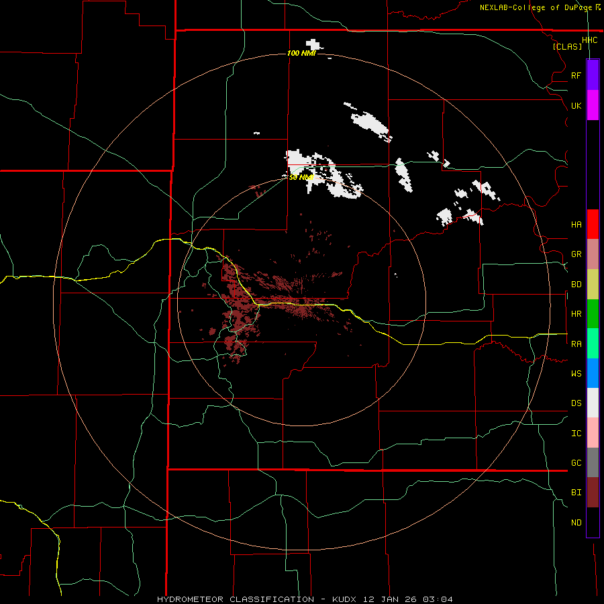Click the dark red BI legend swatch
This screenshot has width=604, height=604.
[593, 493]
